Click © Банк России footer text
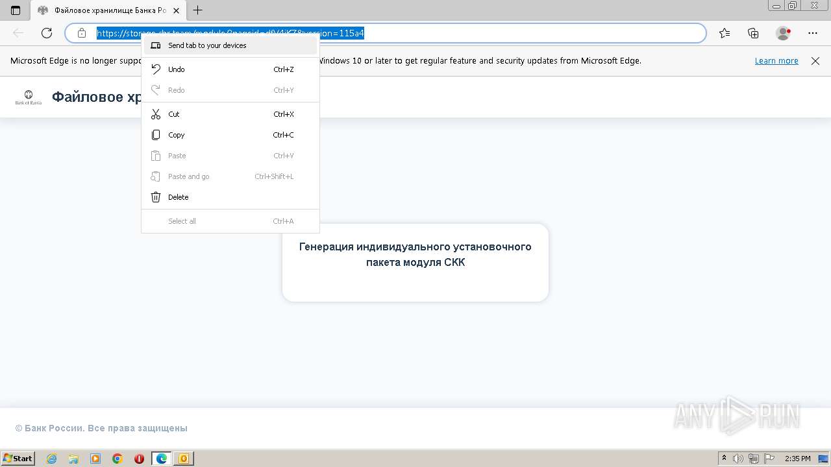The height and width of the screenshot is (467, 831). tap(101, 428)
